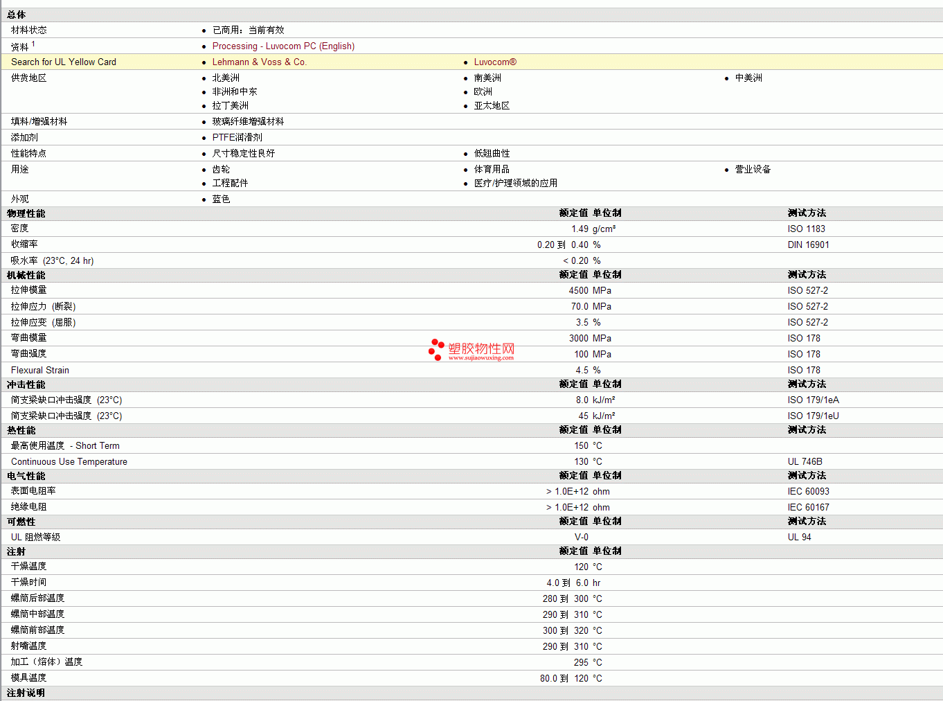This screenshot has width=943, height=701.
Task: Click the '齿轮' application entry
Action: (222, 169)
